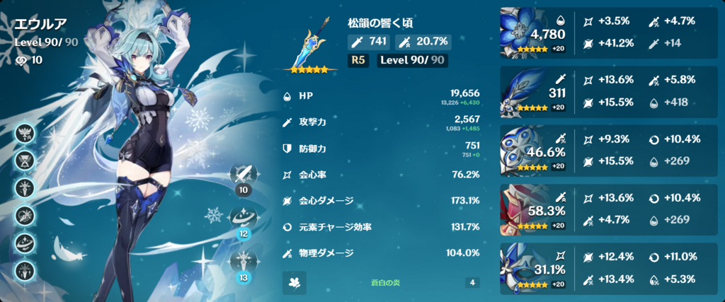The width and height of the screenshot is (725, 302).
Task: Open the red goblet artifact showing 58.3%
Action: pos(535,209)
